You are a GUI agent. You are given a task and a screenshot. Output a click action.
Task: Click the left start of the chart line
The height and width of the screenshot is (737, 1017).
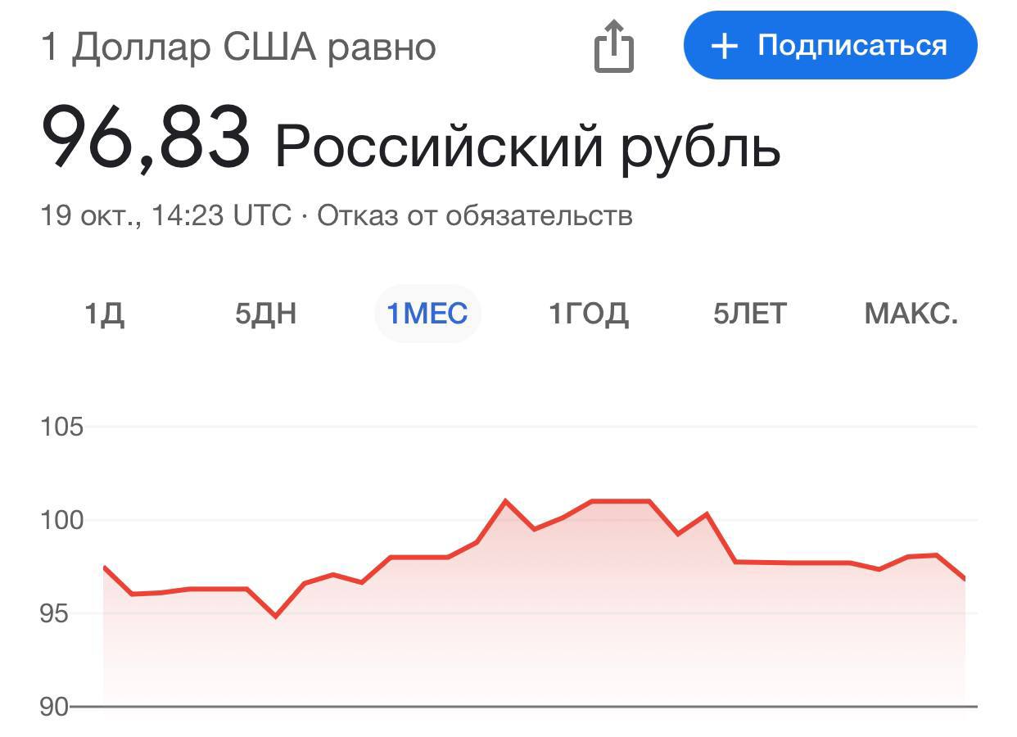pos(104,567)
